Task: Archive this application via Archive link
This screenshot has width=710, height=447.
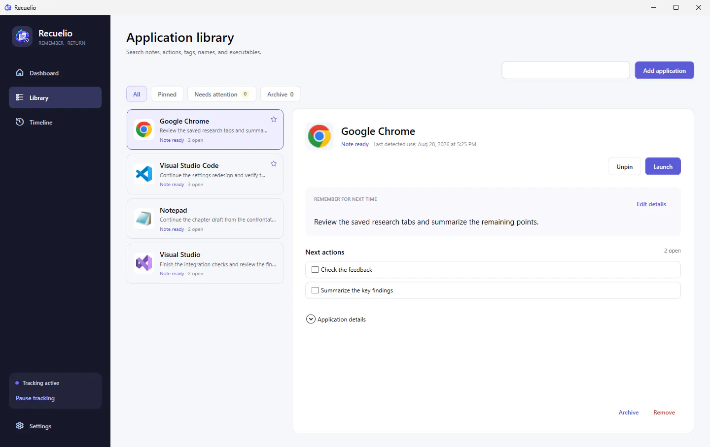Action: coord(629,413)
